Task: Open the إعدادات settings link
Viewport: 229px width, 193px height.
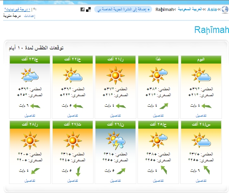Action: coord(29,16)
